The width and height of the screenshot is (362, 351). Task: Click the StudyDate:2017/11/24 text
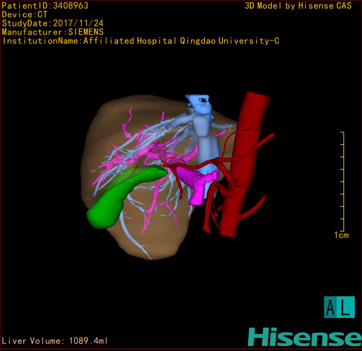[x=53, y=23]
